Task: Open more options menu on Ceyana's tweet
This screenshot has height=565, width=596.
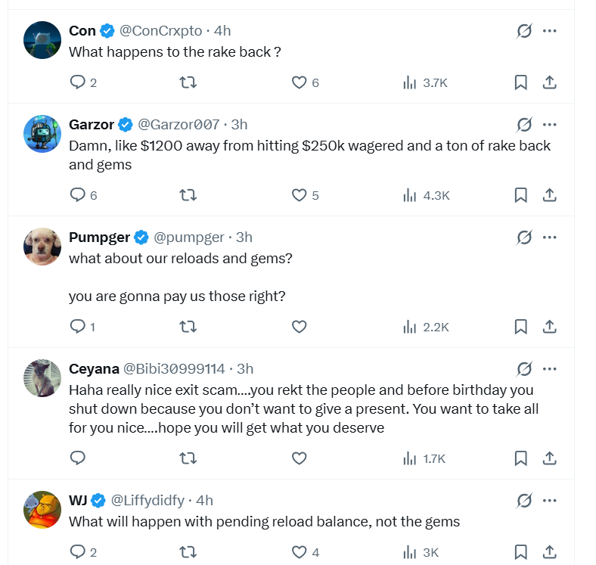Action: pyautogui.click(x=550, y=369)
